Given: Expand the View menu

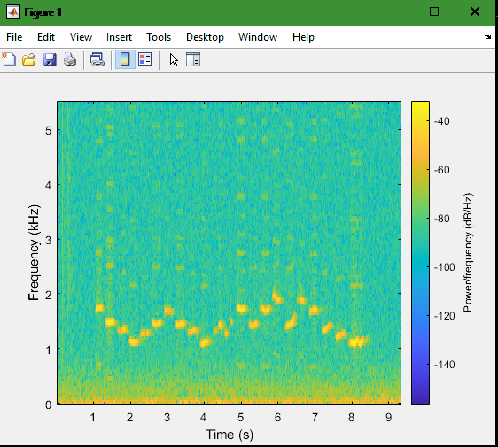Looking at the screenshot, I should pos(81,37).
